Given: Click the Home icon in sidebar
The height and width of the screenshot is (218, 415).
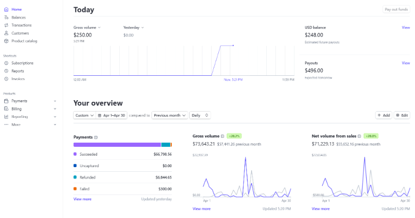Looking at the screenshot, I should pos(6,9).
